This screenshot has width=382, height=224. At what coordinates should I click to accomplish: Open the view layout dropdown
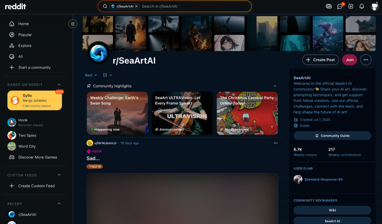click(107, 75)
